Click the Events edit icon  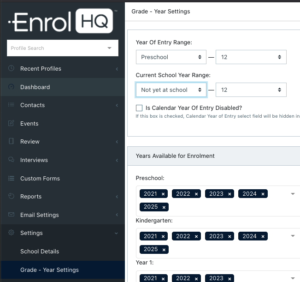coord(11,123)
